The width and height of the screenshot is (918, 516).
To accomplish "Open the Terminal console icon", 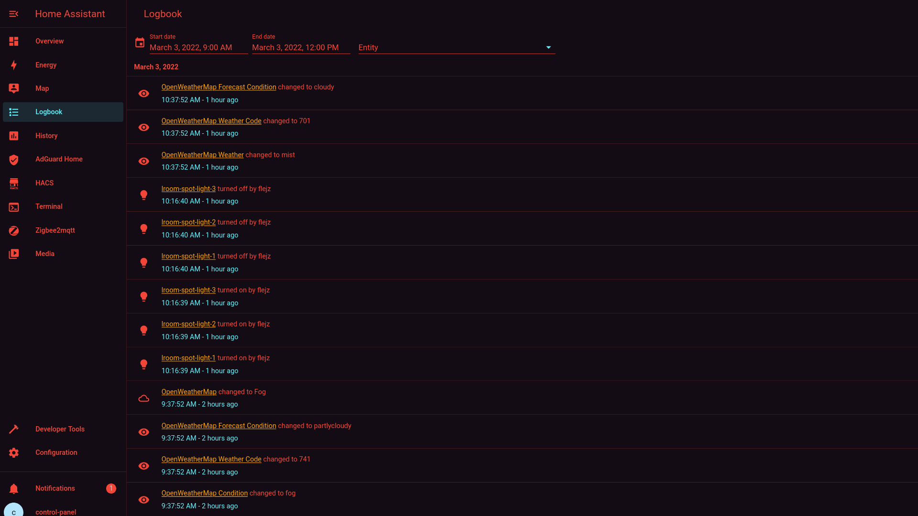I will (13, 207).
